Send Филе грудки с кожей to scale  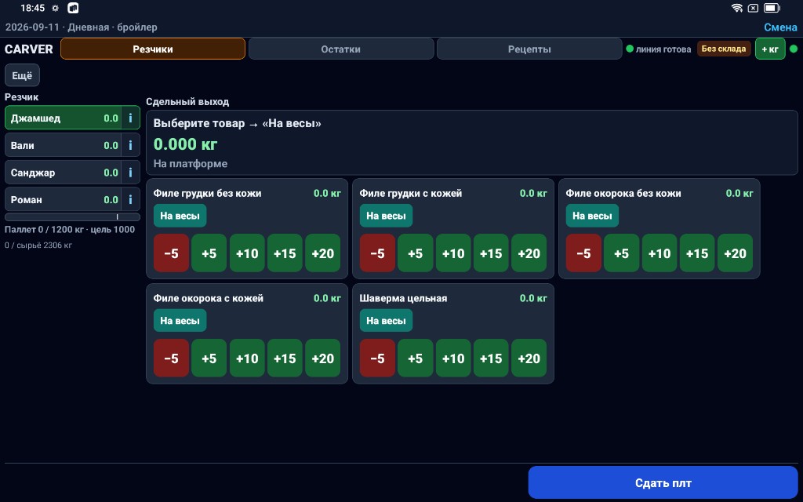[x=386, y=216]
